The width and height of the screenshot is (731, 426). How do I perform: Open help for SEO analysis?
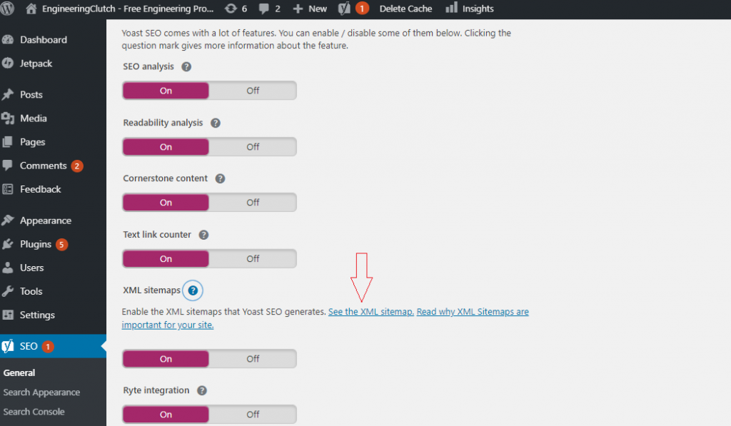186,66
